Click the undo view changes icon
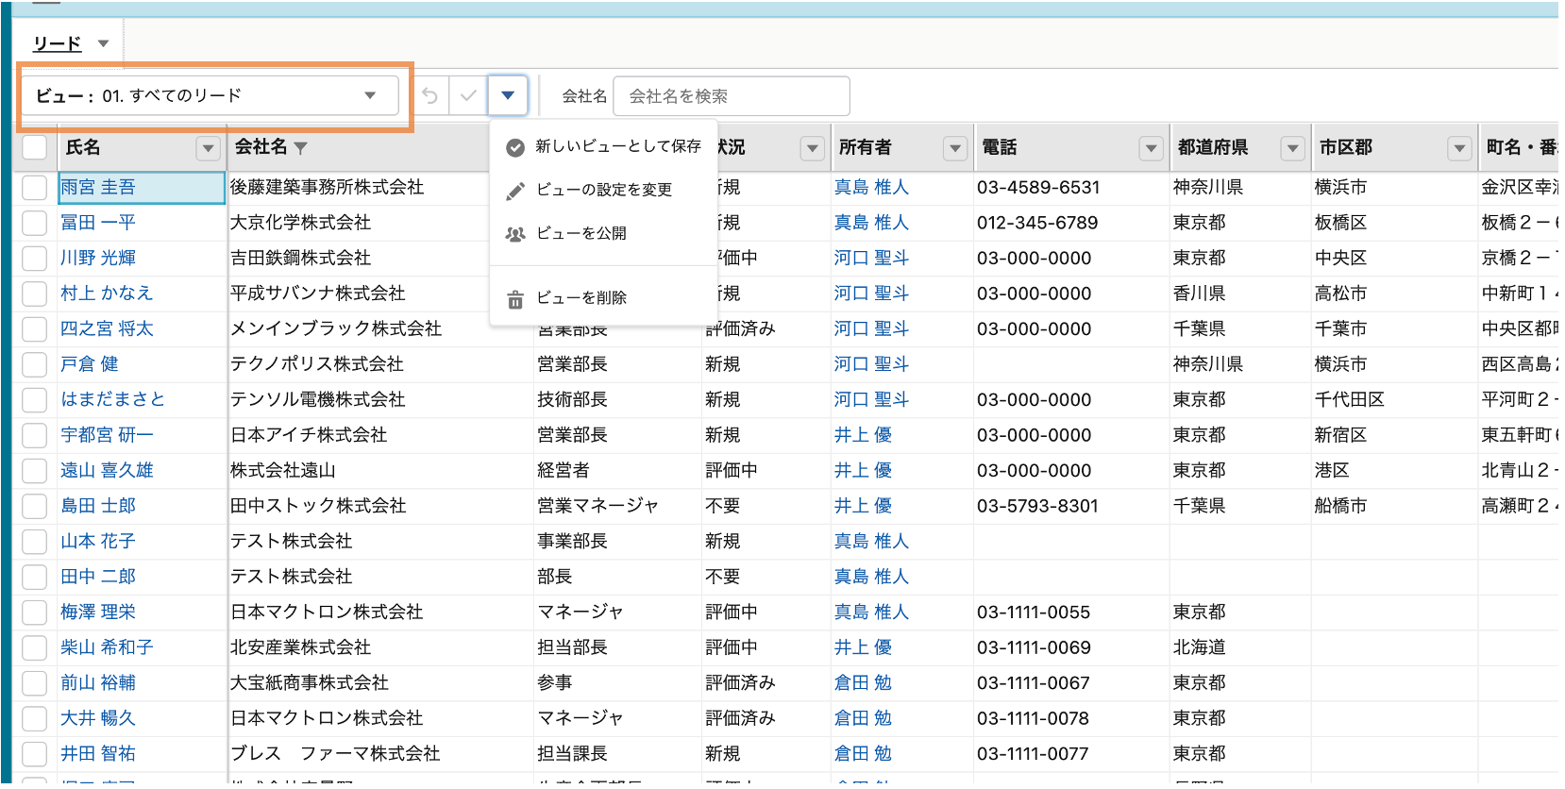This screenshot has height=789, width=1565. [x=430, y=96]
